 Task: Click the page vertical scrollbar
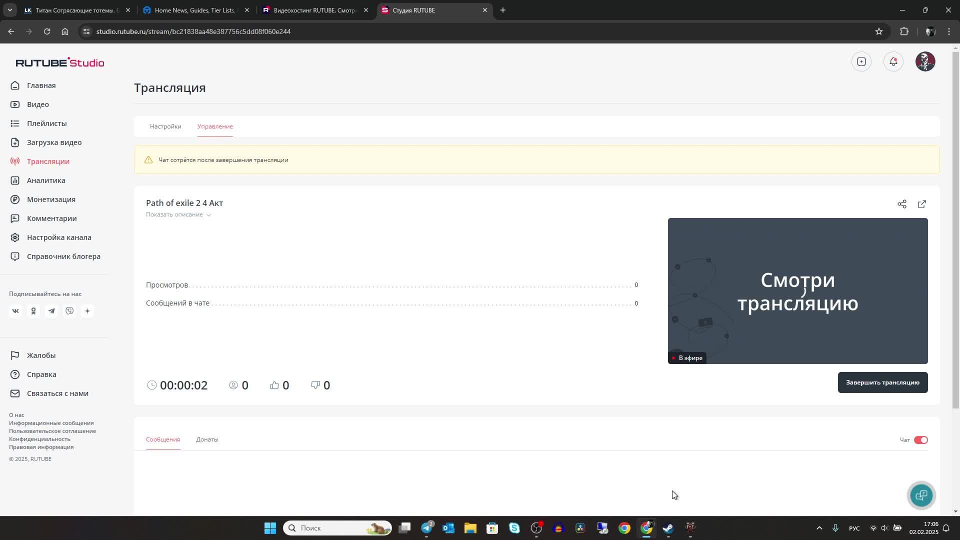(x=955, y=230)
